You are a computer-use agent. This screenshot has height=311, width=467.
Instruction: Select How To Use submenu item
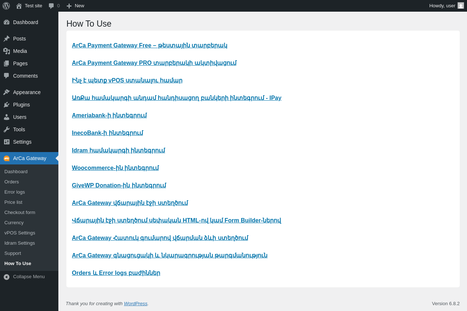point(29,263)
